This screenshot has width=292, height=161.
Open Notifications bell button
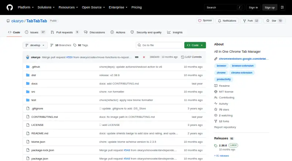pyautogui.click(x=227, y=21)
